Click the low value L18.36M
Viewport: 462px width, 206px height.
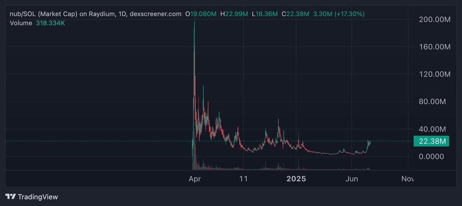click(x=265, y=14)
